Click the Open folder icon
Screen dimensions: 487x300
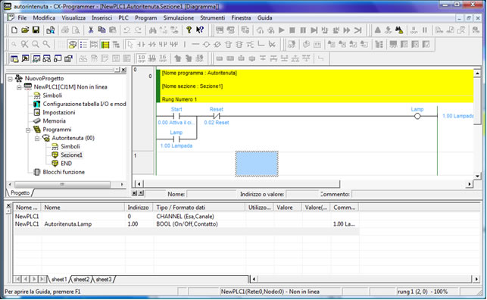tap(25, 30)
